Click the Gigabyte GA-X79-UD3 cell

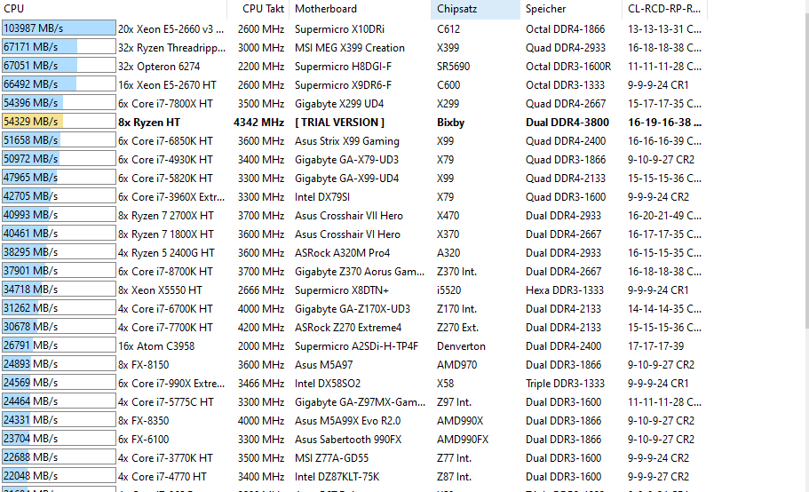point(346,159)
